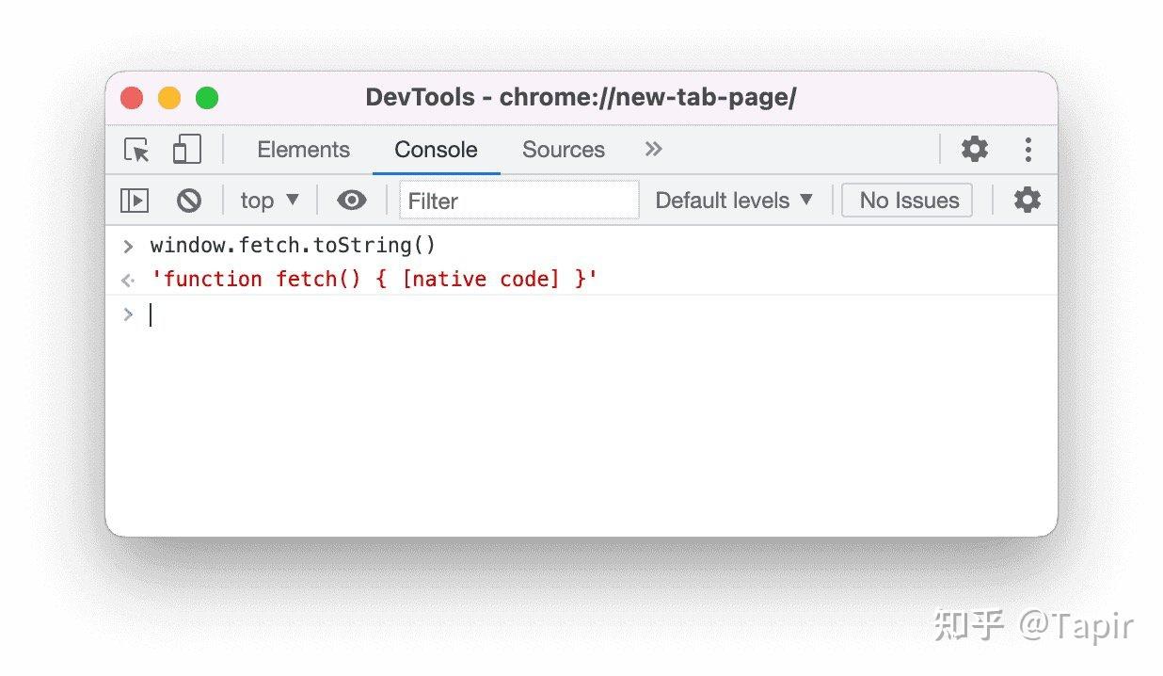Switch to the Elements tab
This screenshot has height=676, width=1163.
click(303, 150)
